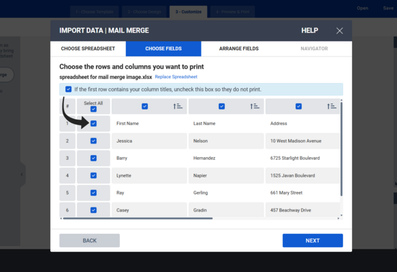
Task: Click the table's scroll left arrow
Action: [x=61, y=218]
